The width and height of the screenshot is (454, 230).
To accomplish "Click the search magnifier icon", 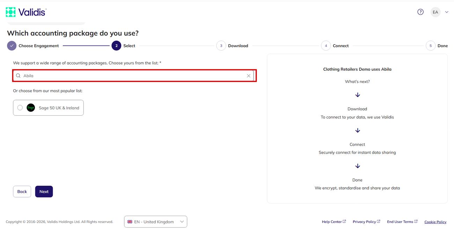I will (x=18, y=76).
